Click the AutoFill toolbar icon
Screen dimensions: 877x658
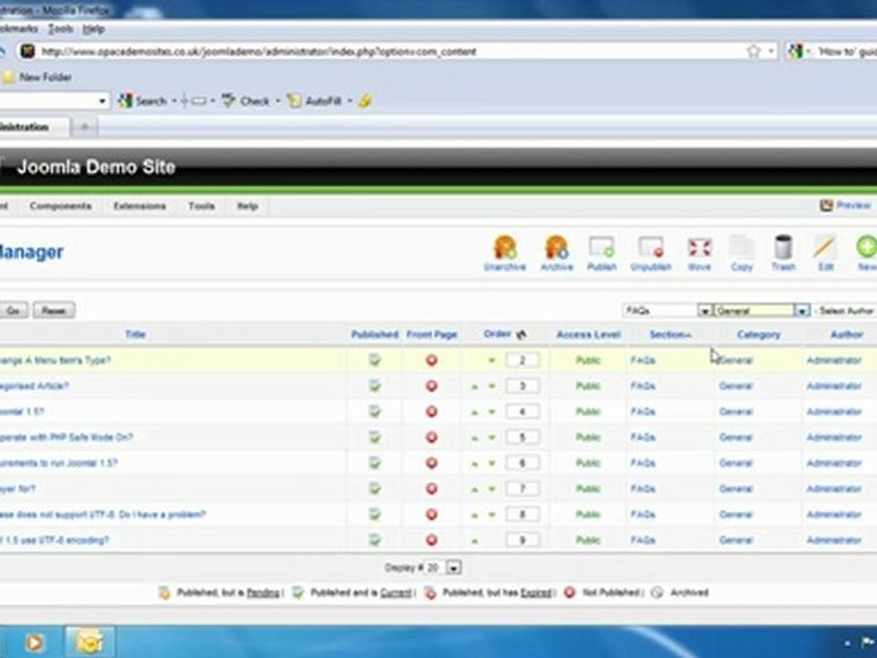click(x=294, y=101)
